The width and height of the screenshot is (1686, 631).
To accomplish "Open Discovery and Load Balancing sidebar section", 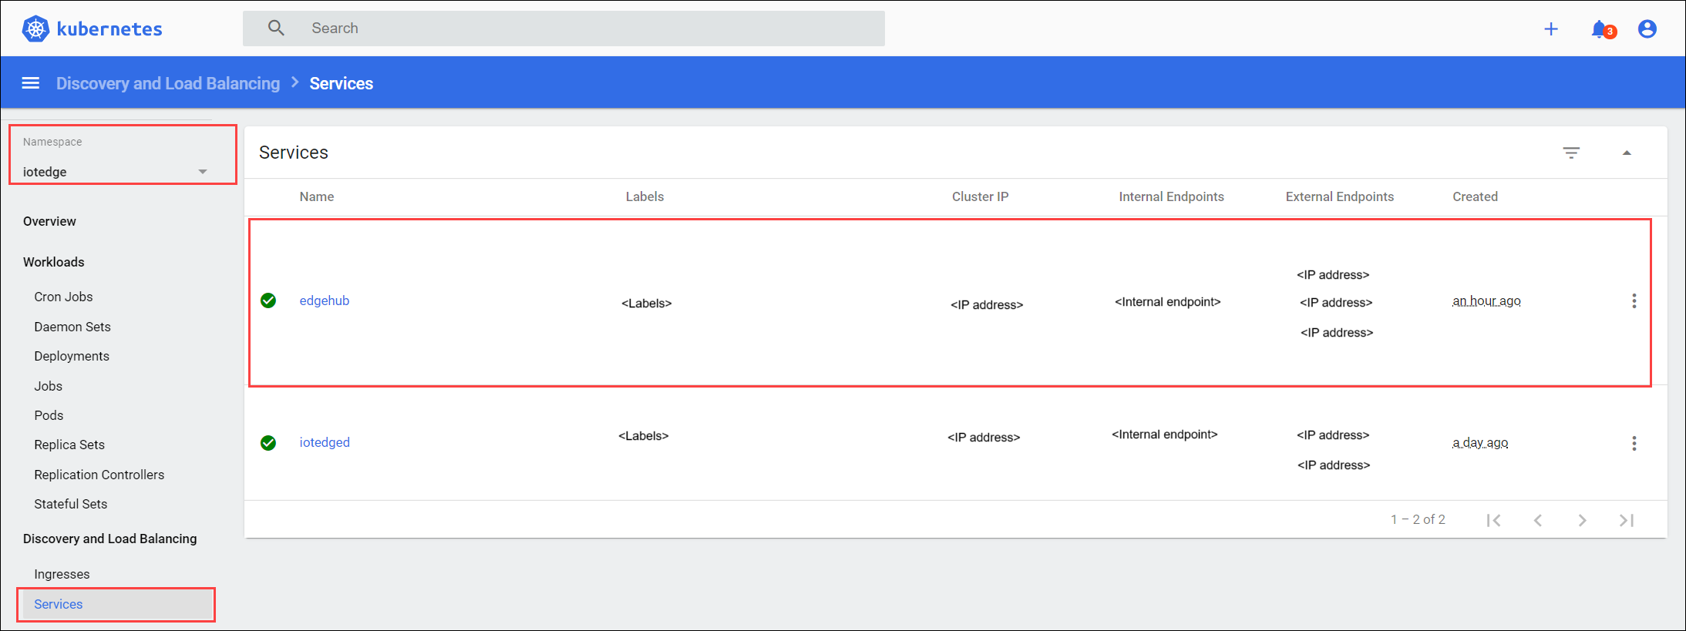I will (110, 539).
